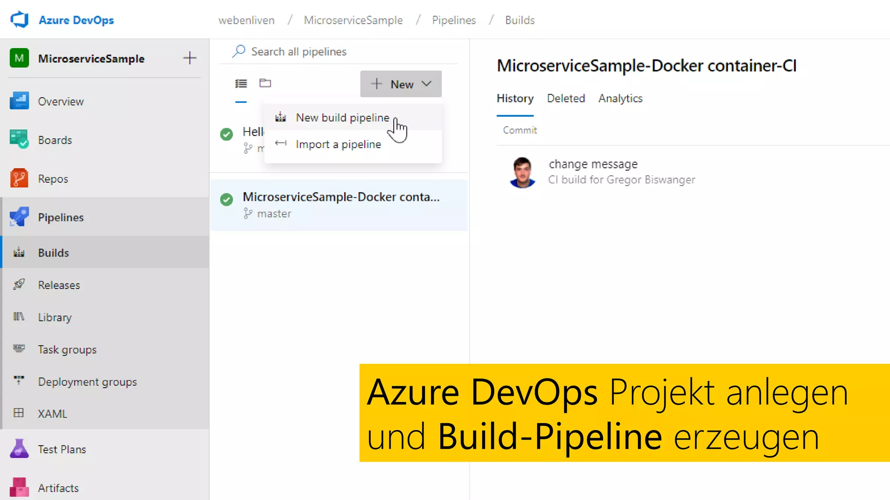
Task: Click the change message commit entry
Action: [x=593, y=164]
